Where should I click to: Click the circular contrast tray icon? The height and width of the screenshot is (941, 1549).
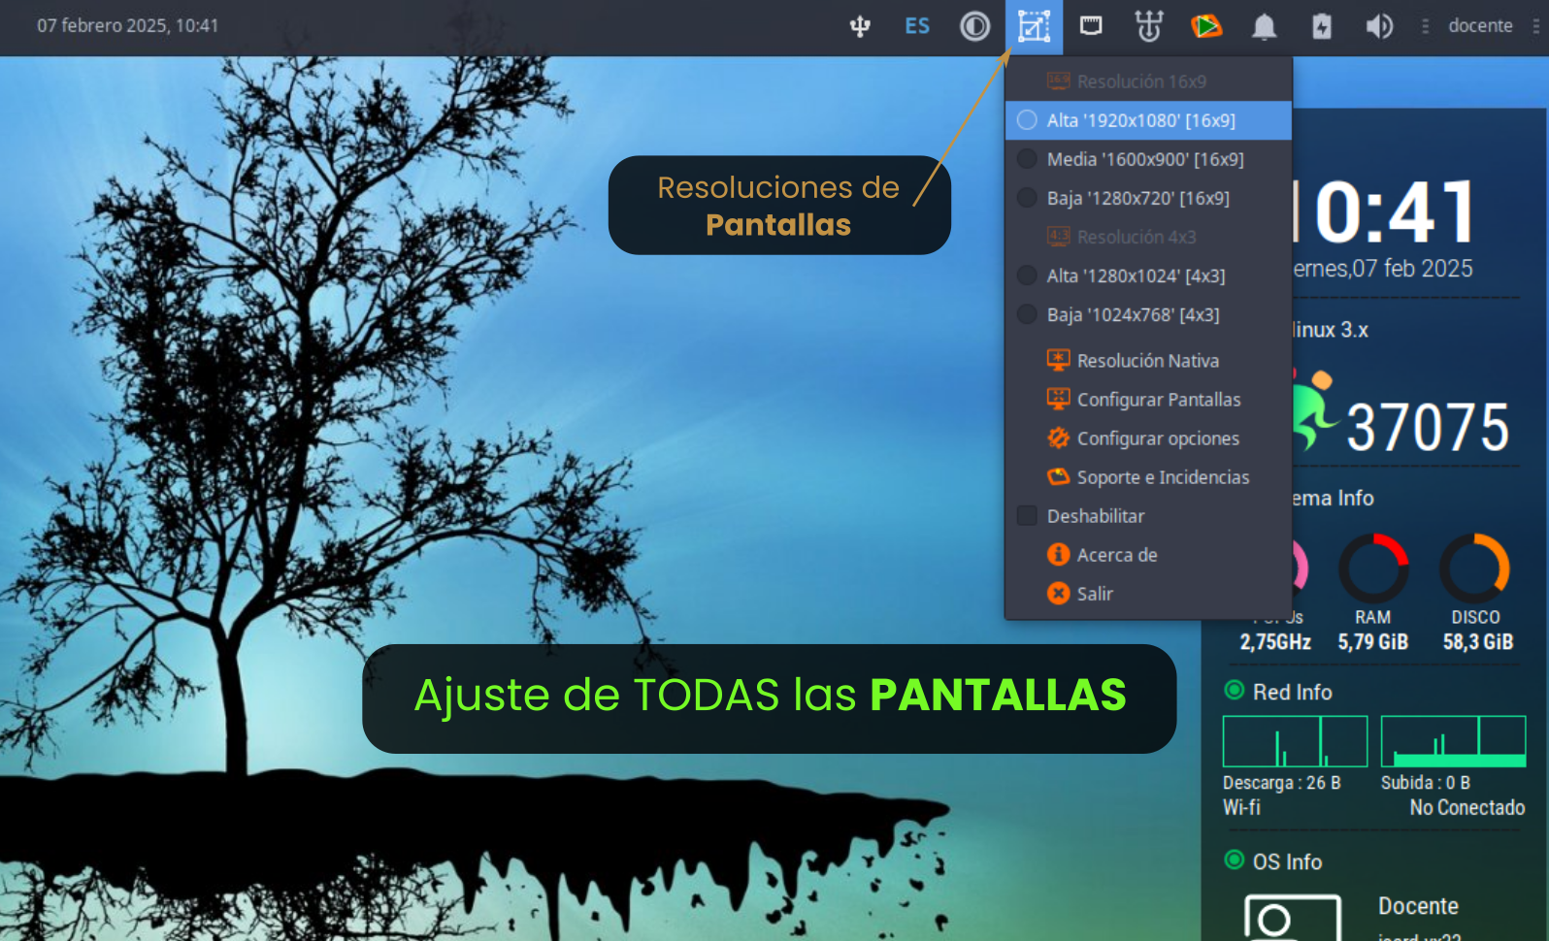[974, 26]
